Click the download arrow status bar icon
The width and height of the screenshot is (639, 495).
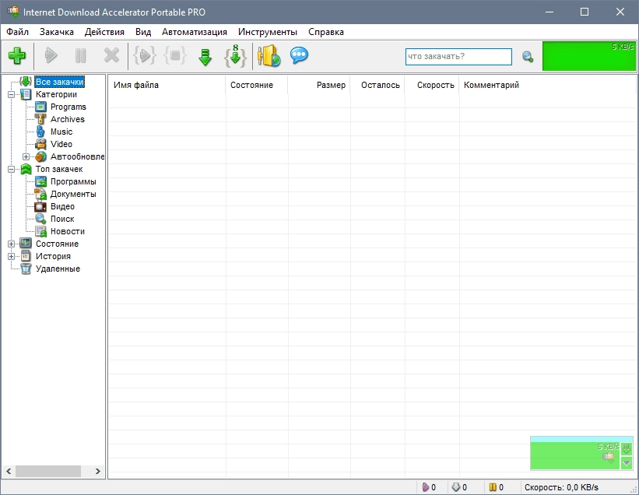pos(456,487)
